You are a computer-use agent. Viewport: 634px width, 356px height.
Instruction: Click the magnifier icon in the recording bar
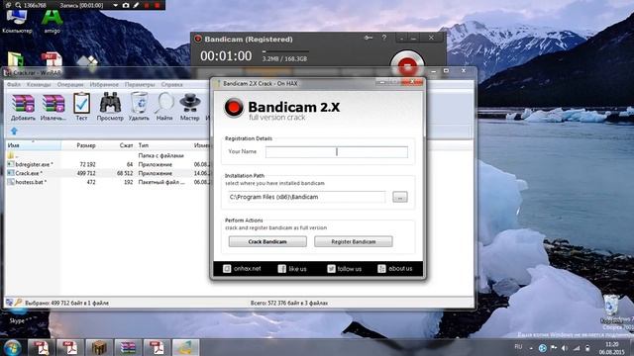point(18,5)
